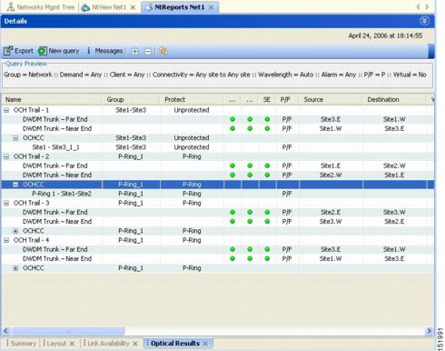The image size is (445, 351).
Task: Click the expand all plus icon in toolbar
Action: (x=134, y=52)
